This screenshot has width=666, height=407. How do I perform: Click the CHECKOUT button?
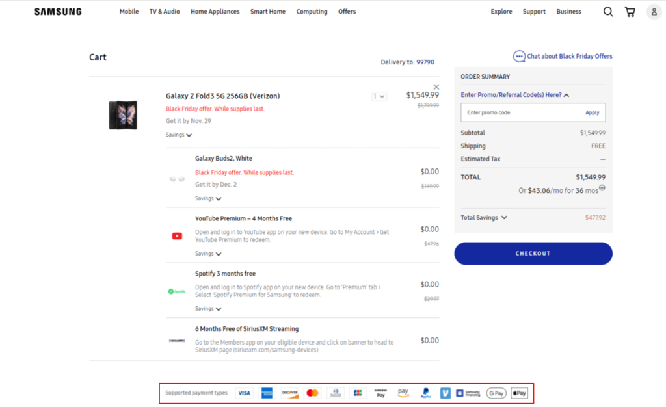[533, 253]
